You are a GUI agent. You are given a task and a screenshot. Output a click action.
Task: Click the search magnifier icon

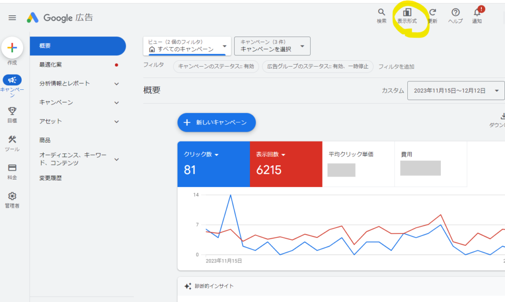point(381,13)
